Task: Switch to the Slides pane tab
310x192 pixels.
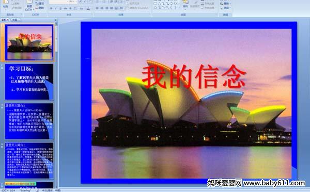Action: [5, 20]
